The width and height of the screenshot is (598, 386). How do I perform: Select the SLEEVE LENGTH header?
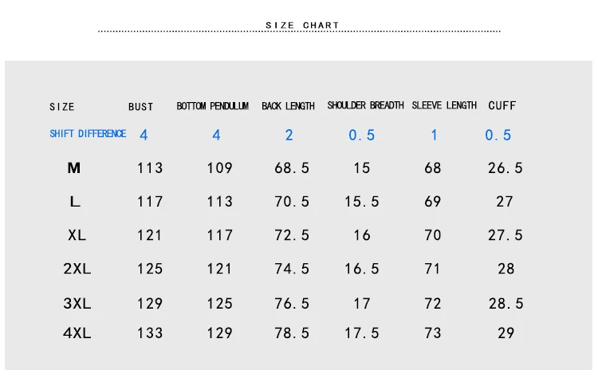(444, 105)
